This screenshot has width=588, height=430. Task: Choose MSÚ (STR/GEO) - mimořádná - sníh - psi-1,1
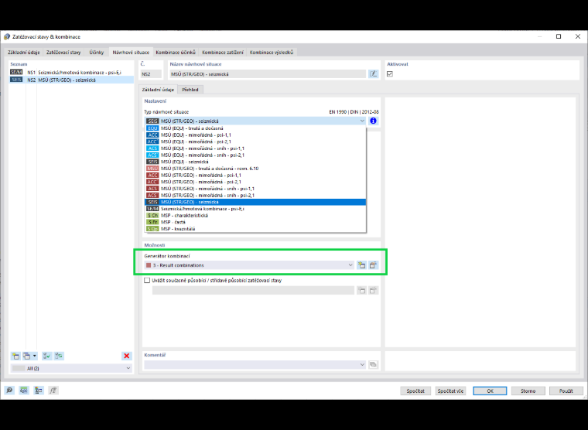255,189
